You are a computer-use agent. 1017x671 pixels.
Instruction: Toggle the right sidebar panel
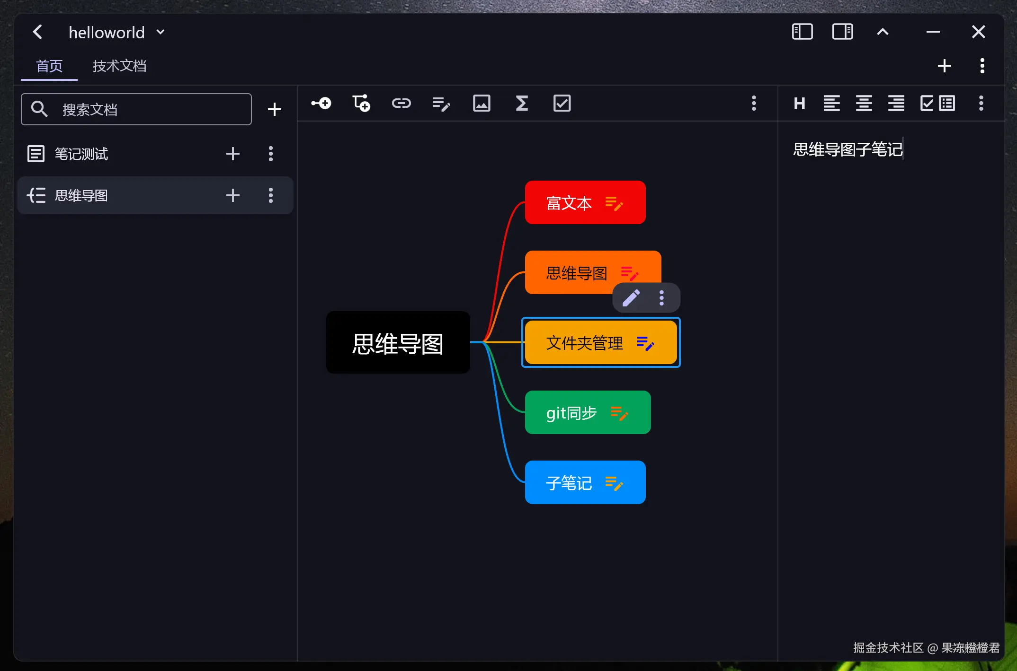[842, 32]
